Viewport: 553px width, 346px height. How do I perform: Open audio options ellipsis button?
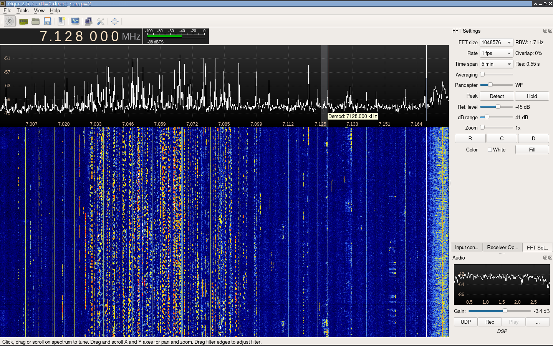[x=538, y=322]
